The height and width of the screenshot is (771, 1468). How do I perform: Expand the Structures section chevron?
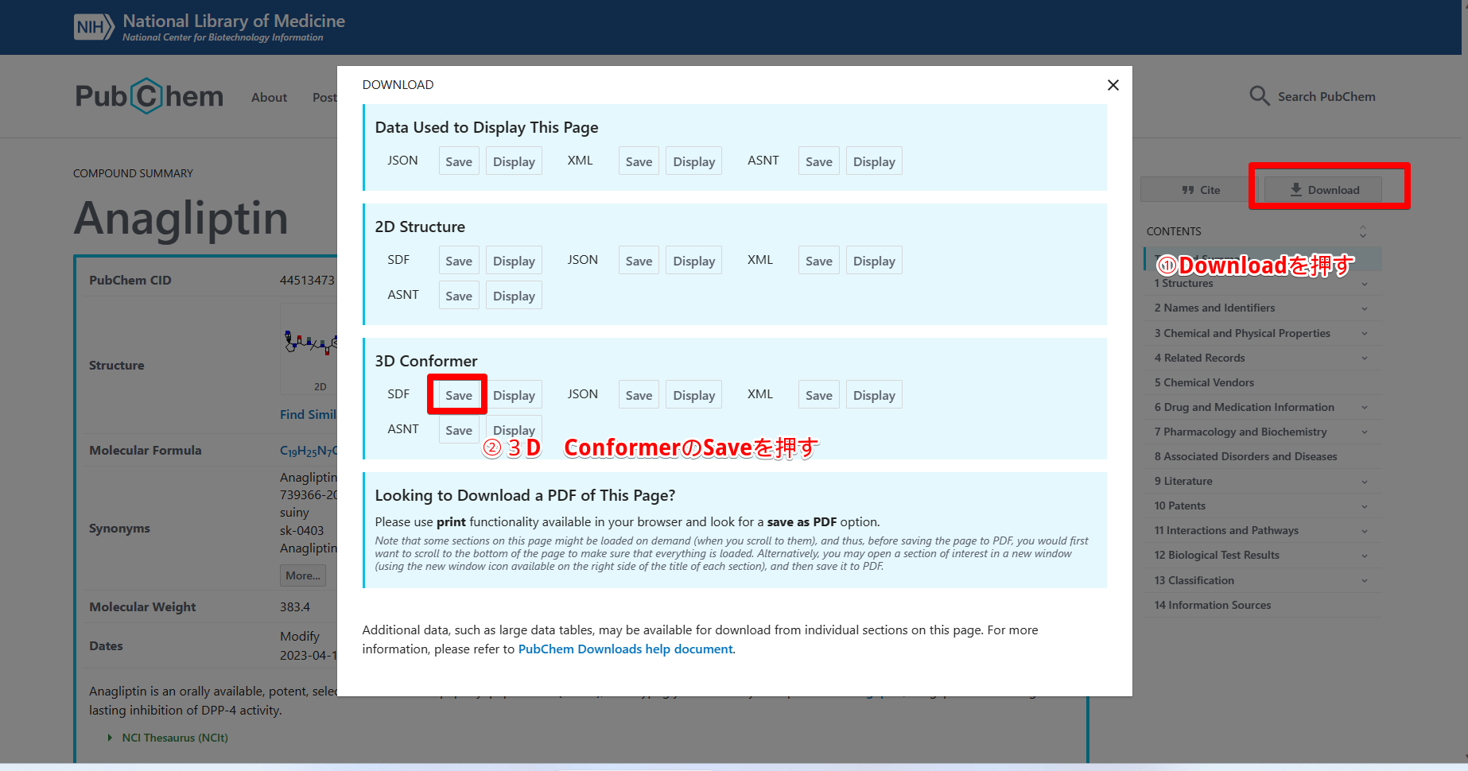coord(1364,284)
